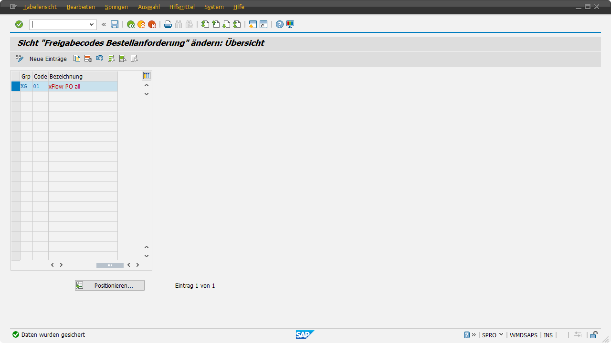Toggle the display/change pencil-glasses icon
The image size is (611, 343).
(20, 59)
